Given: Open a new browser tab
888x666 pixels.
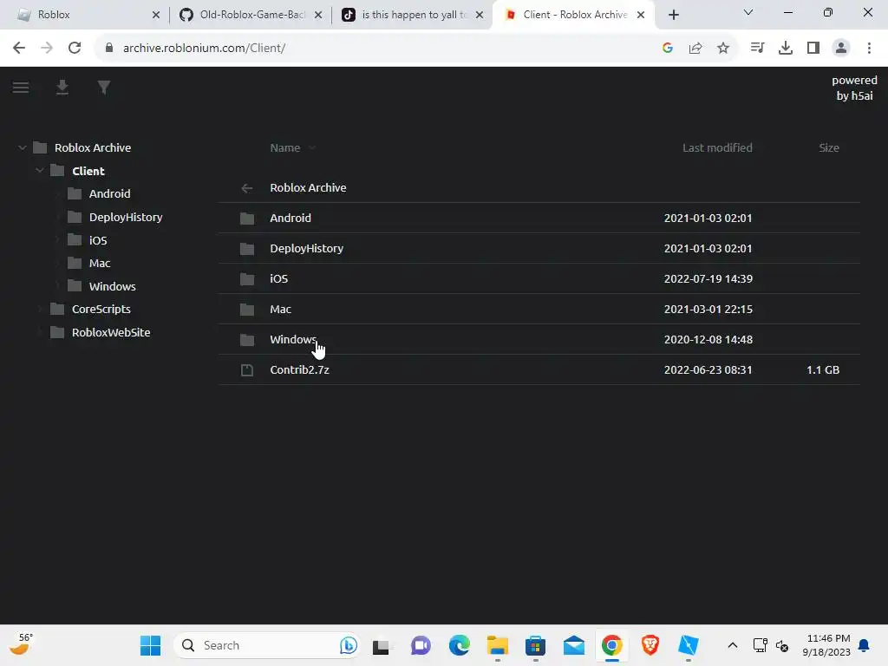Looking at the screenshot, I should (673, 16).
